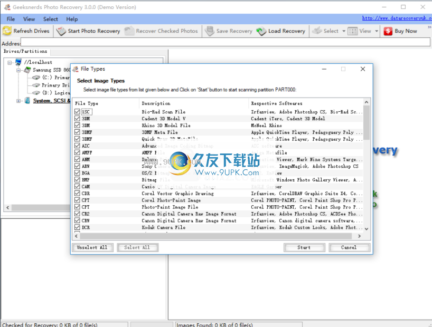Select the Corel Vector Graphic Drawing text

tap(177, 193)
